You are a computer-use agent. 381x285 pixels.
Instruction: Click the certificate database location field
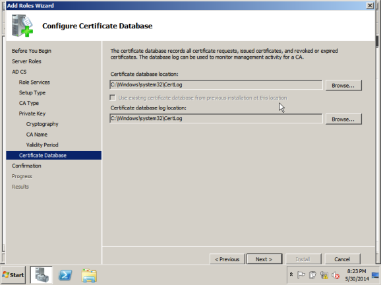tap(216, 84)
